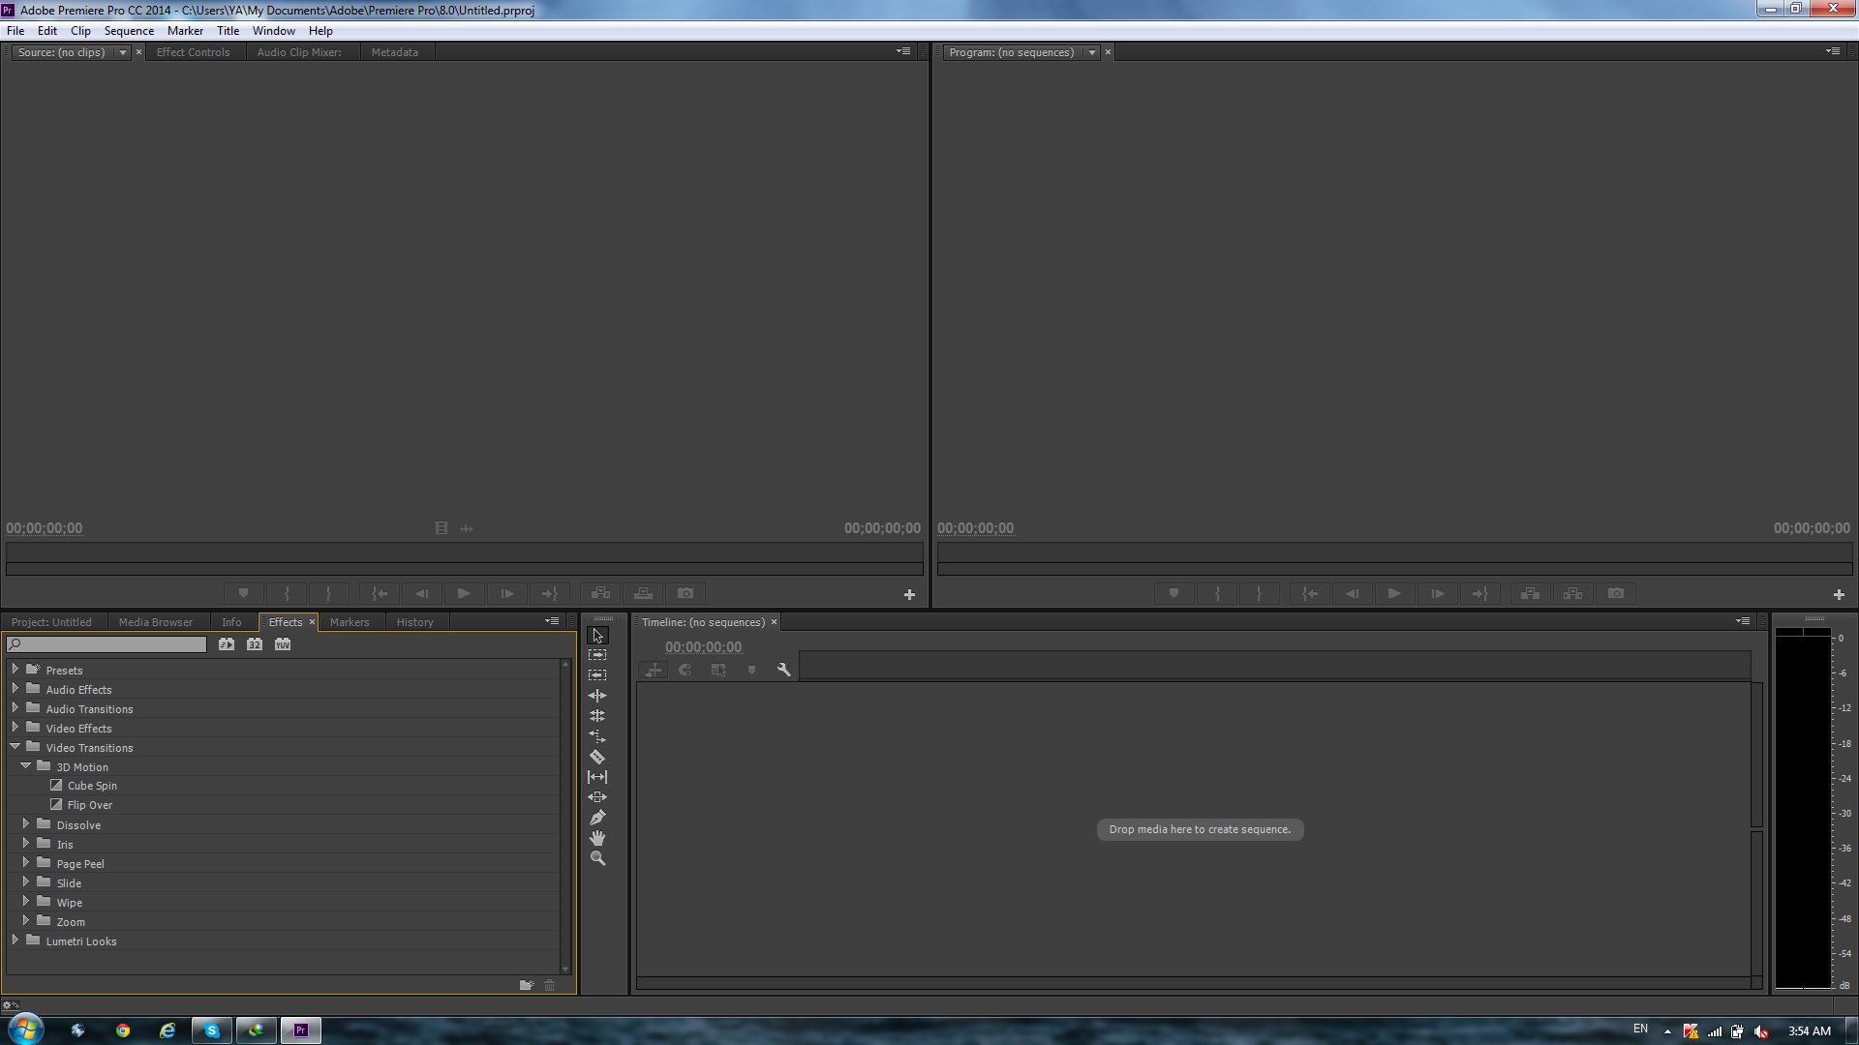Select the Zoom tool magnifier

[597, 858]
